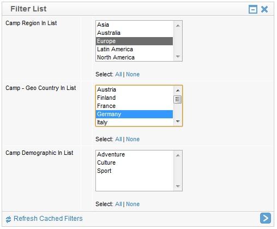The height and width of the screenshot is (229, 277).
Task: Click scroll down arrow of Camp Region list
Action: tap(178, 57)
